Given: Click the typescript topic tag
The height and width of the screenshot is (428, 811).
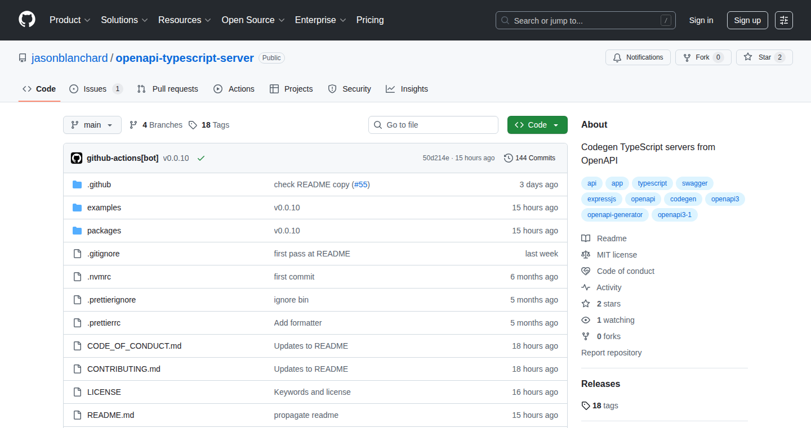Looking at the screenshot, I should tap(652, 183).
